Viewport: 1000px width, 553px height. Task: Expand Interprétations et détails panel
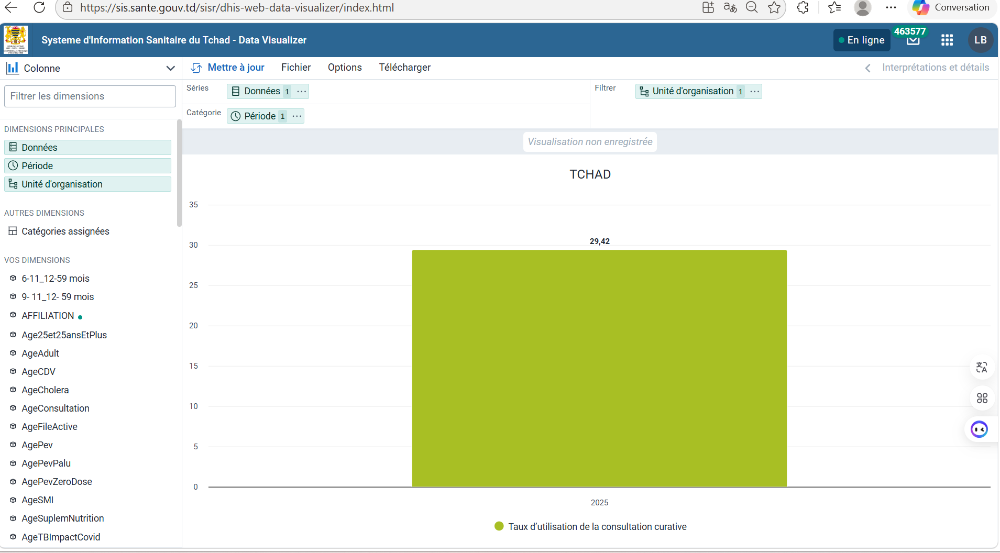(927, 68)
